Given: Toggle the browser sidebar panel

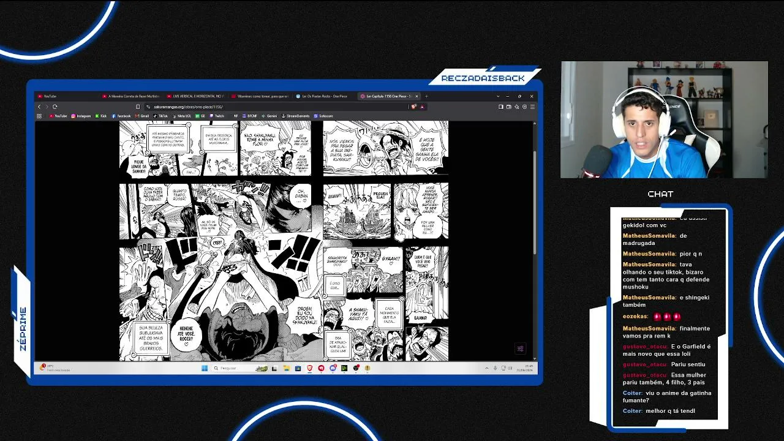Looking at the screenshot, I should tap(501, 107).
